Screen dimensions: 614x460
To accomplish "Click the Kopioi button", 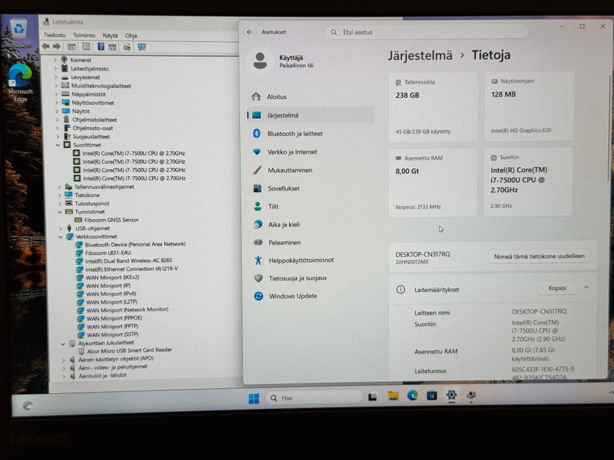I will coord(557,288).
